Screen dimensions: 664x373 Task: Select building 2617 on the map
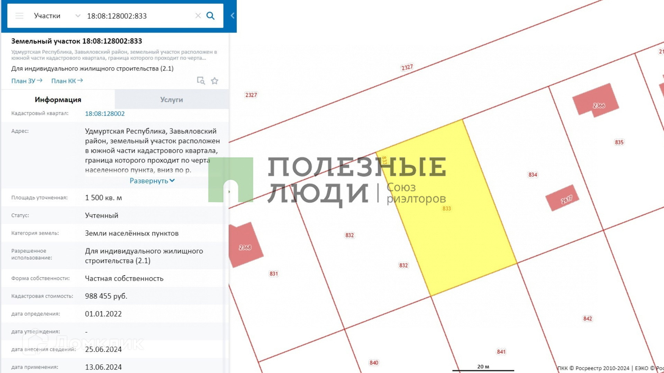point(563,198)
